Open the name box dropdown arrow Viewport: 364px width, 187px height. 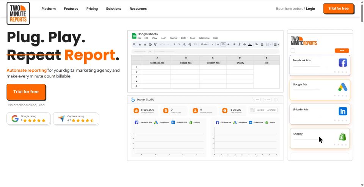150,52
